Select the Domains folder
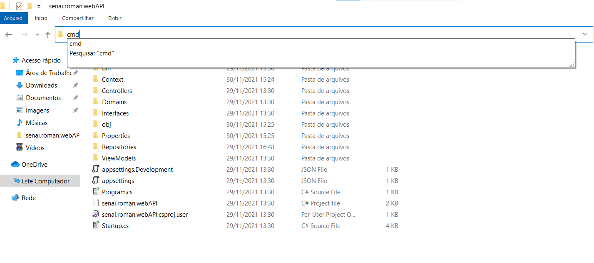Image resolution: width=594 pixels, height=263 pixels. pos(114,102)
